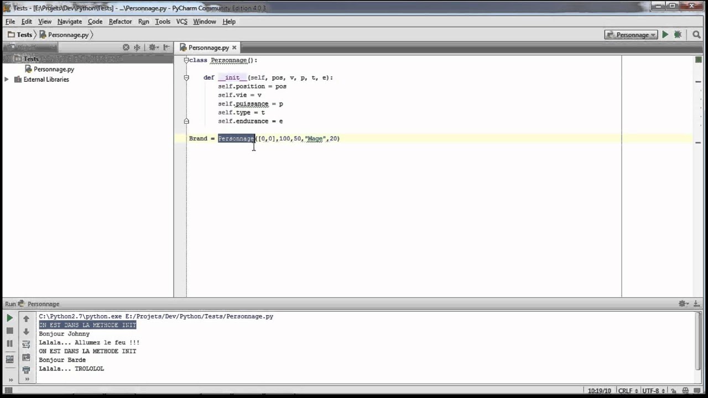Click 'Bonjour Johnny' console output line
708x398 pixels.
coord(64,334)
